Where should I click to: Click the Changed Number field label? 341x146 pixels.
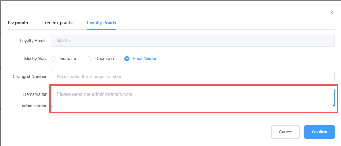pyautogui.click(x=29, y=77)
